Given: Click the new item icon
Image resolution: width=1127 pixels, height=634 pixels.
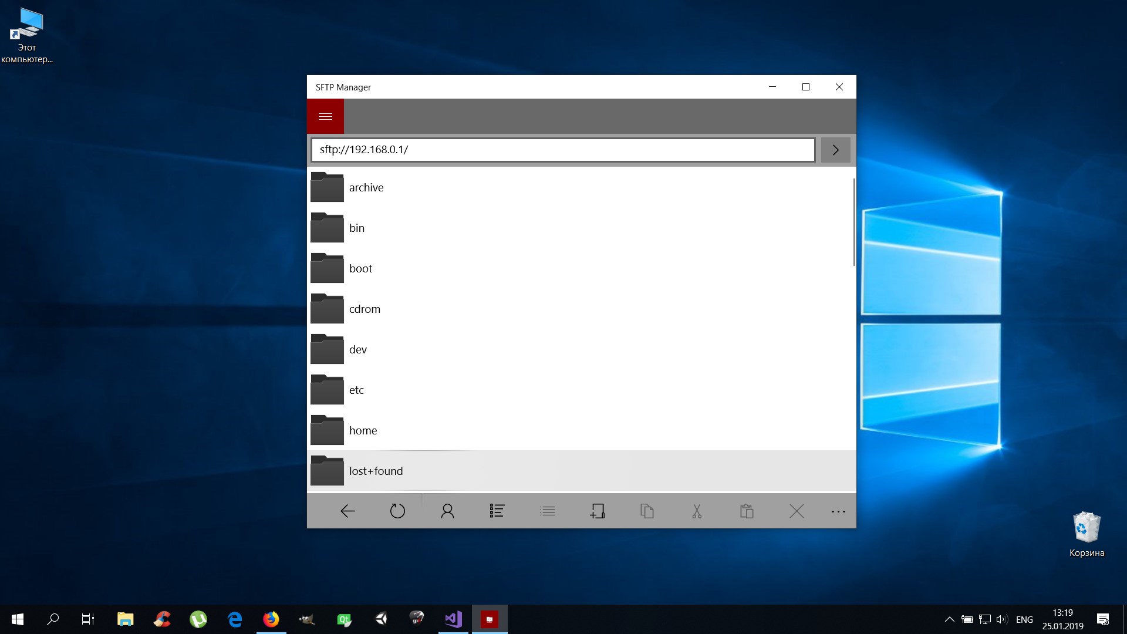Looking at the screenshot, I should coord(597,511).
